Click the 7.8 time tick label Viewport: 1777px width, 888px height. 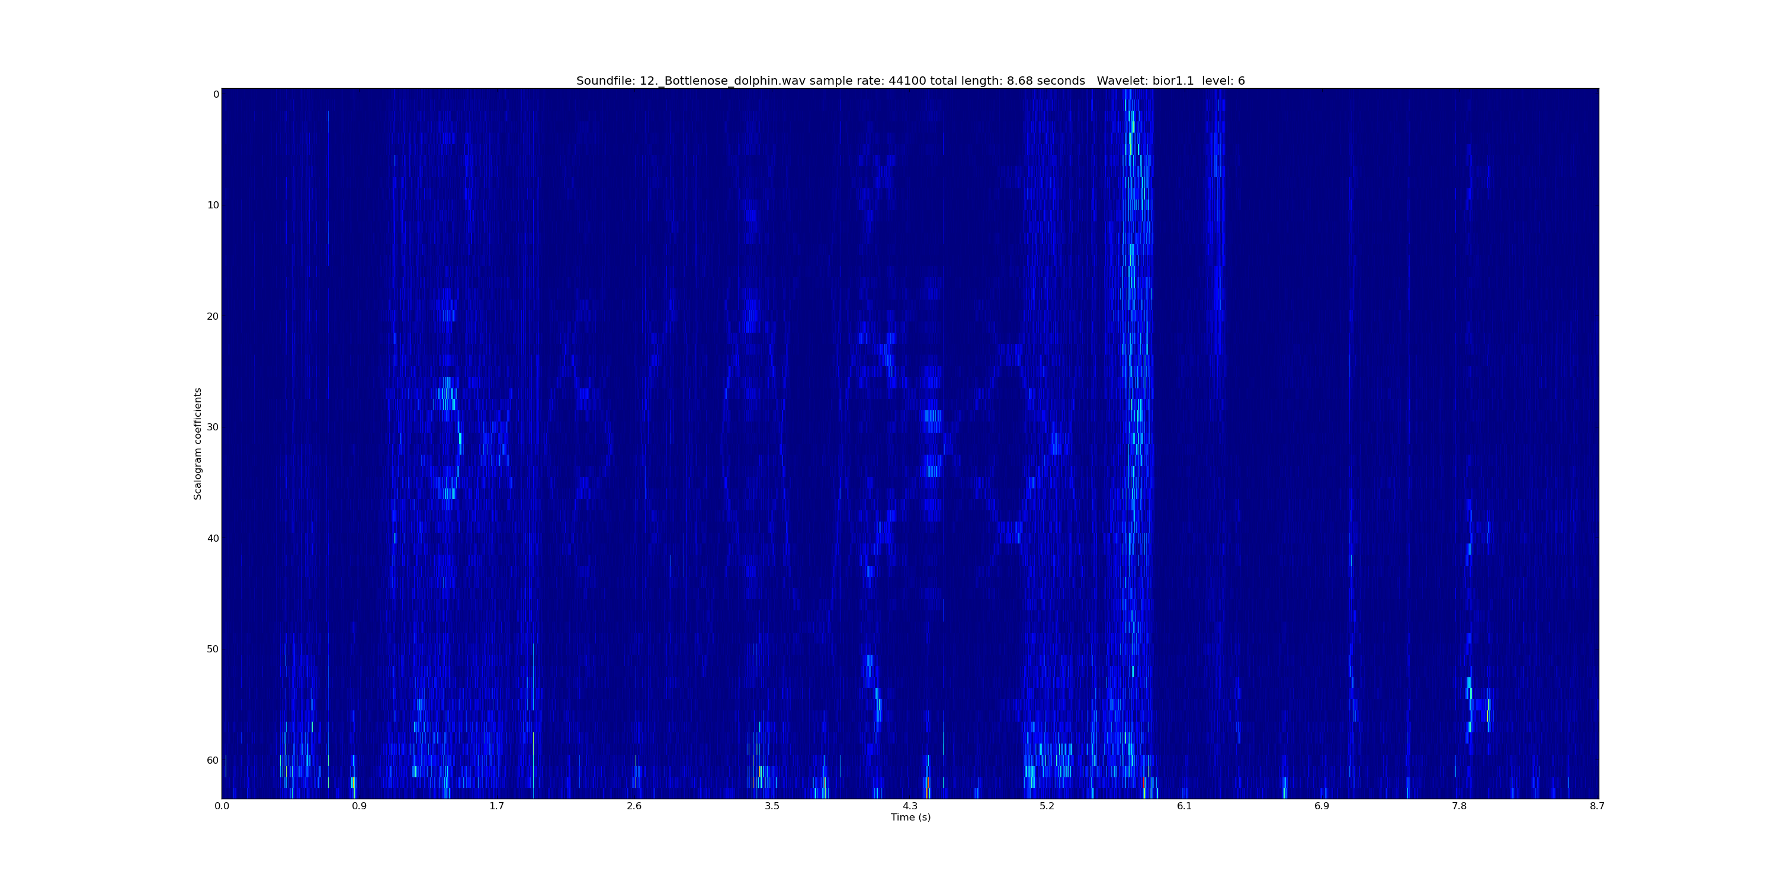(1459, 806)
